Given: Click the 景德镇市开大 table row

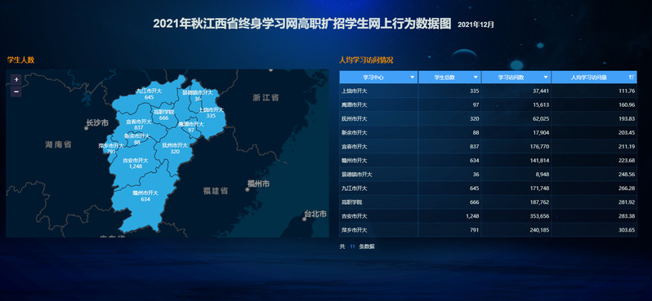Looking at the screenshot, I should pos(488,175).
